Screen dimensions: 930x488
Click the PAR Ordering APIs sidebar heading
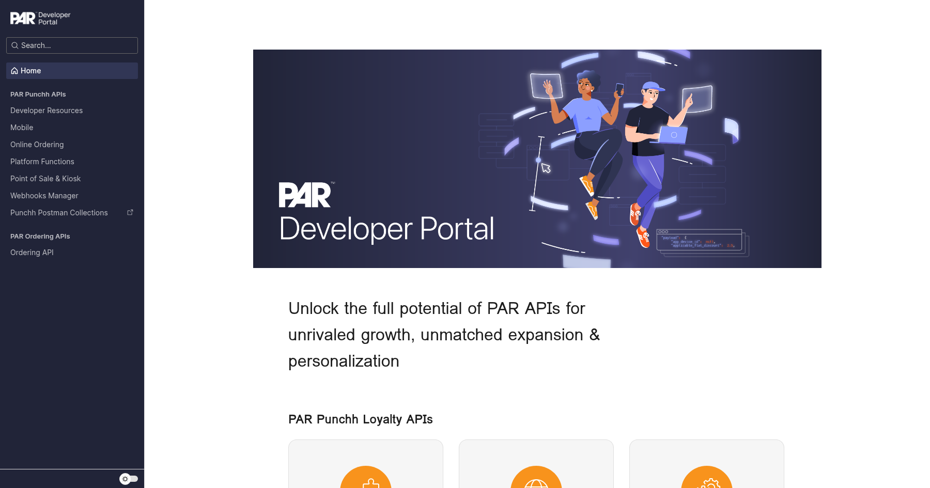point(40,237)
